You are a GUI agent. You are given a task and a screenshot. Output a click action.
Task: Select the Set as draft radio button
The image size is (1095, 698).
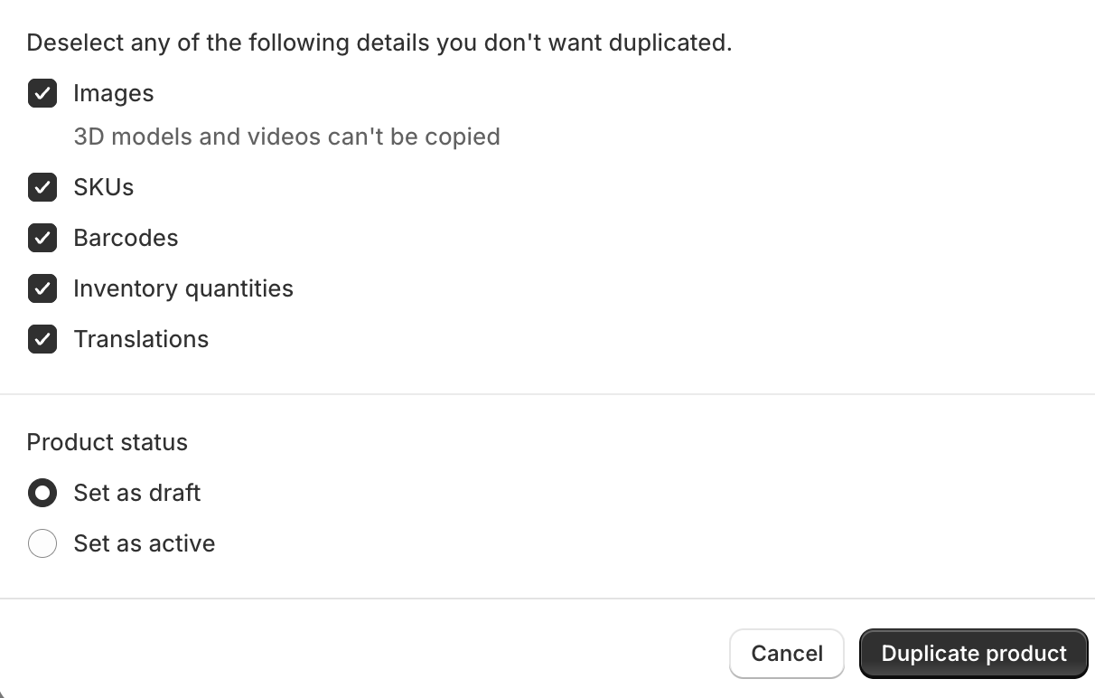(x=42, y=493)
